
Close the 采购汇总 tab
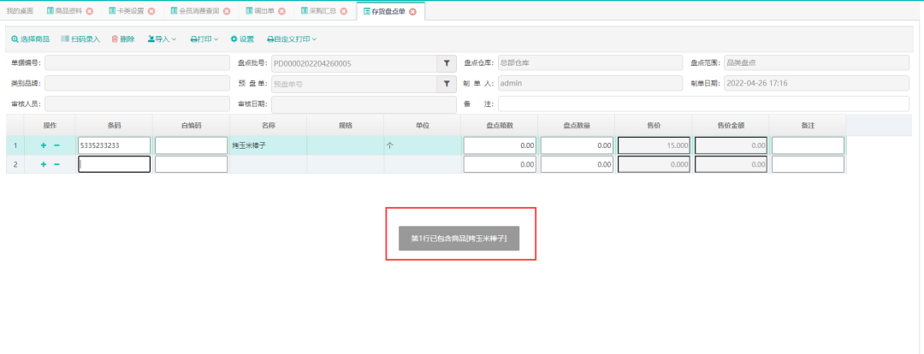[342, 11]
